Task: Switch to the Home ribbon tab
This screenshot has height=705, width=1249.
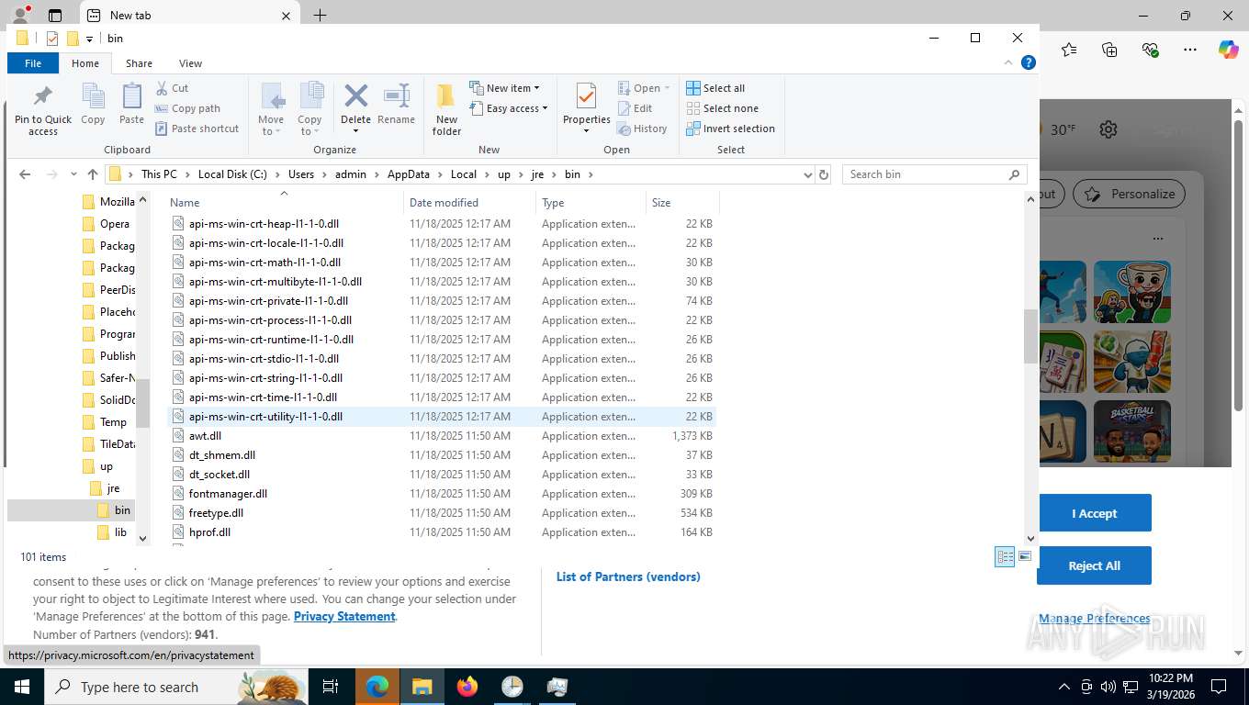Action: (x=85, y=63)
